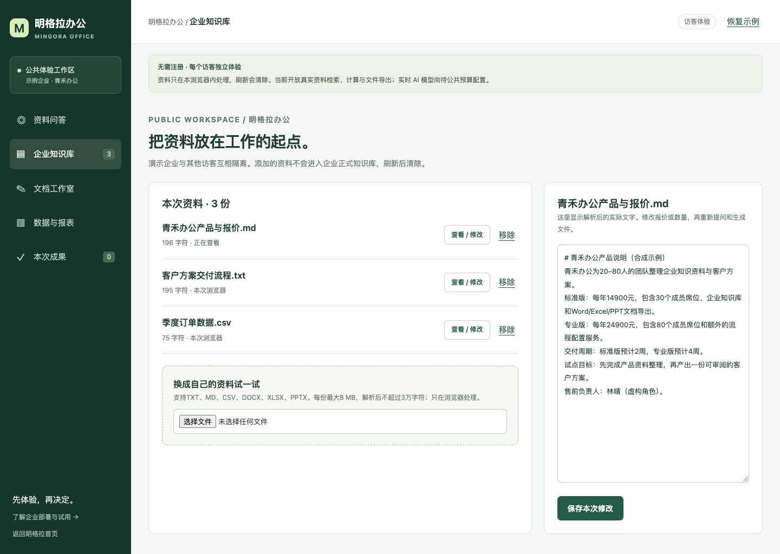Click the 本次资料 · 3 份 heading
This screenshot has height=554, width=780.
point(196,204)
